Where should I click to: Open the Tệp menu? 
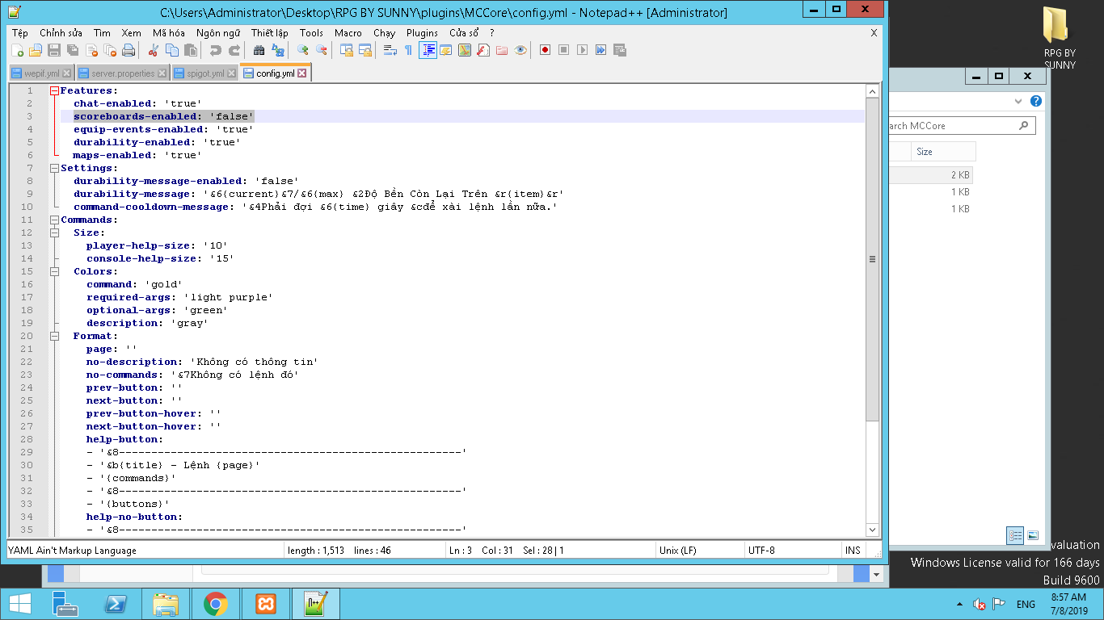coord(20,33)
